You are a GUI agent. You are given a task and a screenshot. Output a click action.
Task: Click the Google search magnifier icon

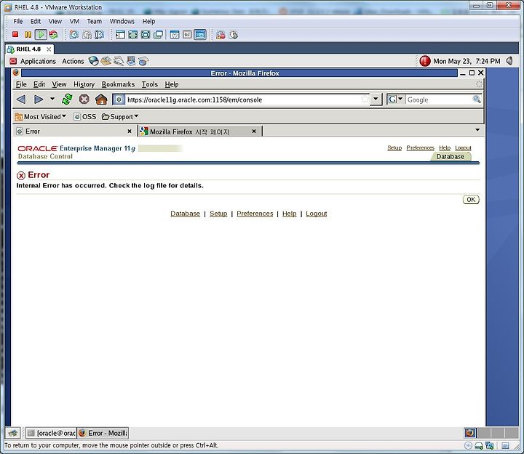pos(477,100)
